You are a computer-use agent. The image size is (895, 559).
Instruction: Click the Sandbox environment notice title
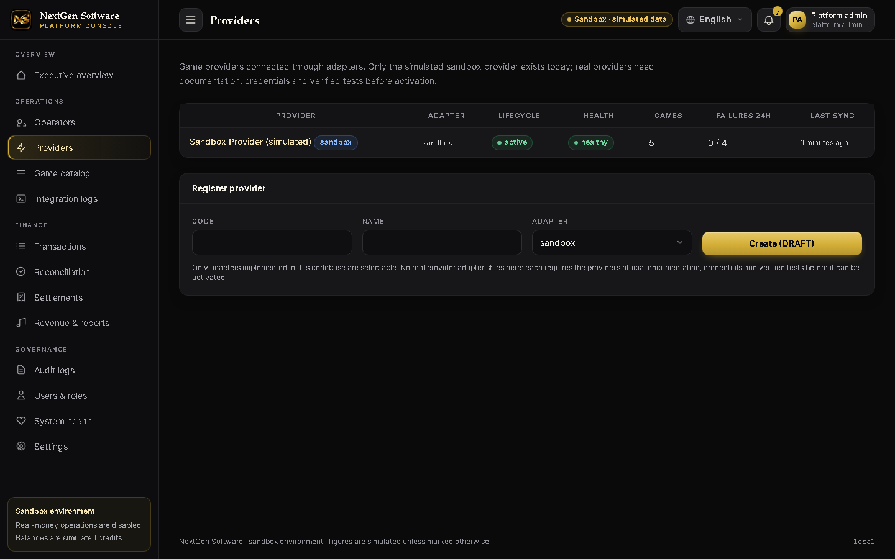pos(55,511)
